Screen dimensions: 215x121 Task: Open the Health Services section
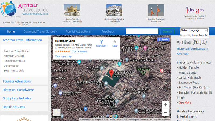coord(14,107)
